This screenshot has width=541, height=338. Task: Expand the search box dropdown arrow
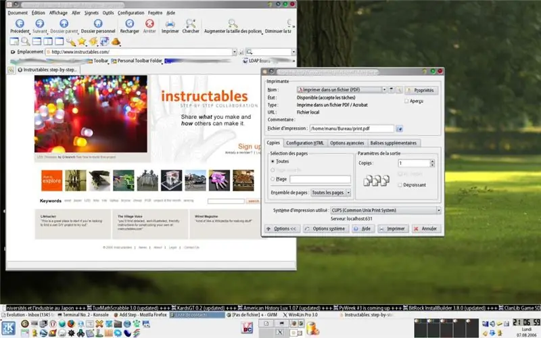click(293, 52)
